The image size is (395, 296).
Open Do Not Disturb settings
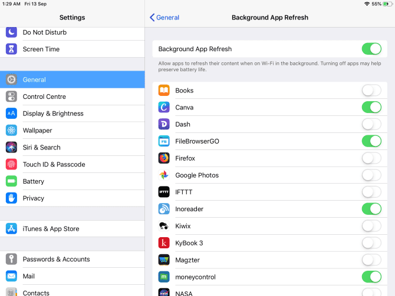click(73, 32)
